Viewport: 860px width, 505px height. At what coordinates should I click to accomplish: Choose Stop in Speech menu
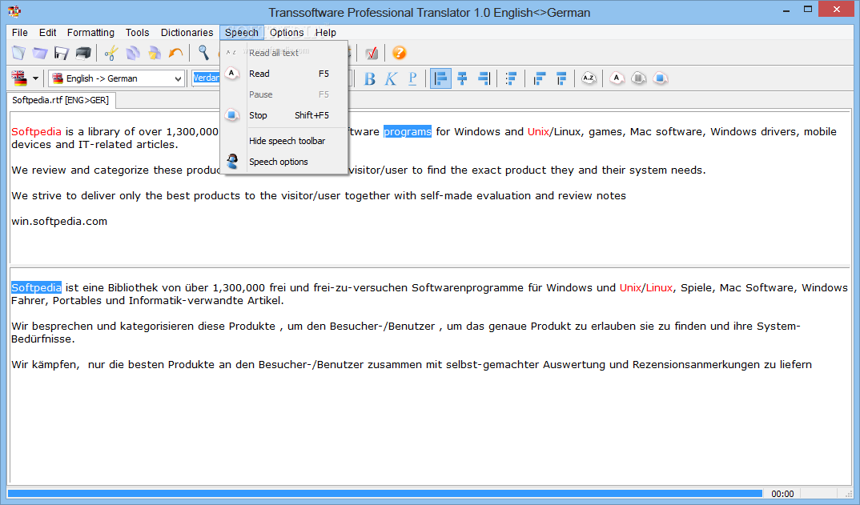[x=284, y=115]
